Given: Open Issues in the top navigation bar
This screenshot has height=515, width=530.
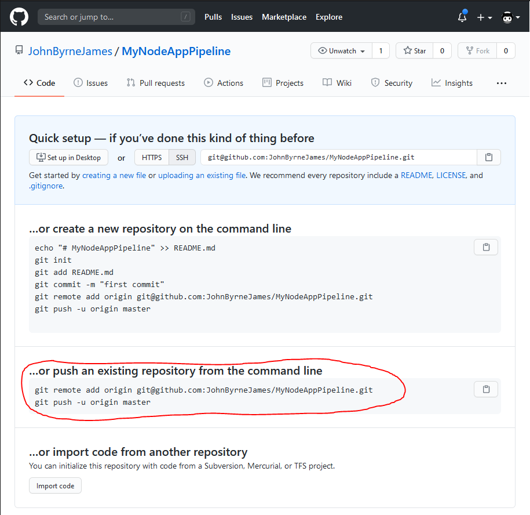Looking at the screenshot, I should click(242, 17).
